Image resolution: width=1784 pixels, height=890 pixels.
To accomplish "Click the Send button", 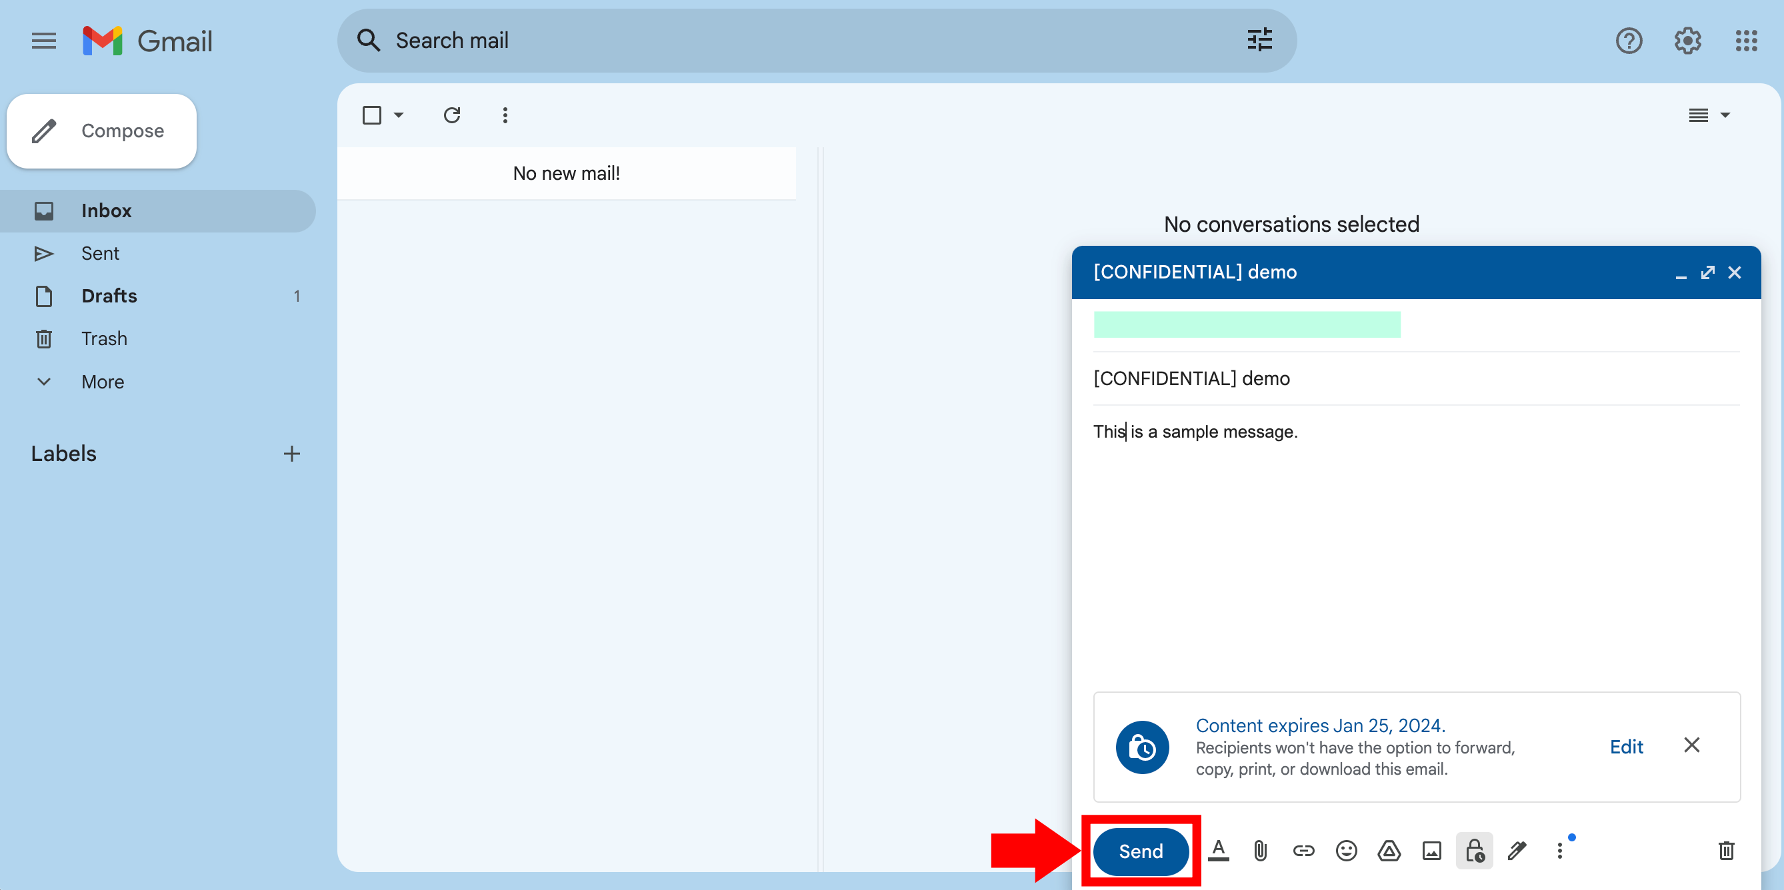I will 1141,851.
